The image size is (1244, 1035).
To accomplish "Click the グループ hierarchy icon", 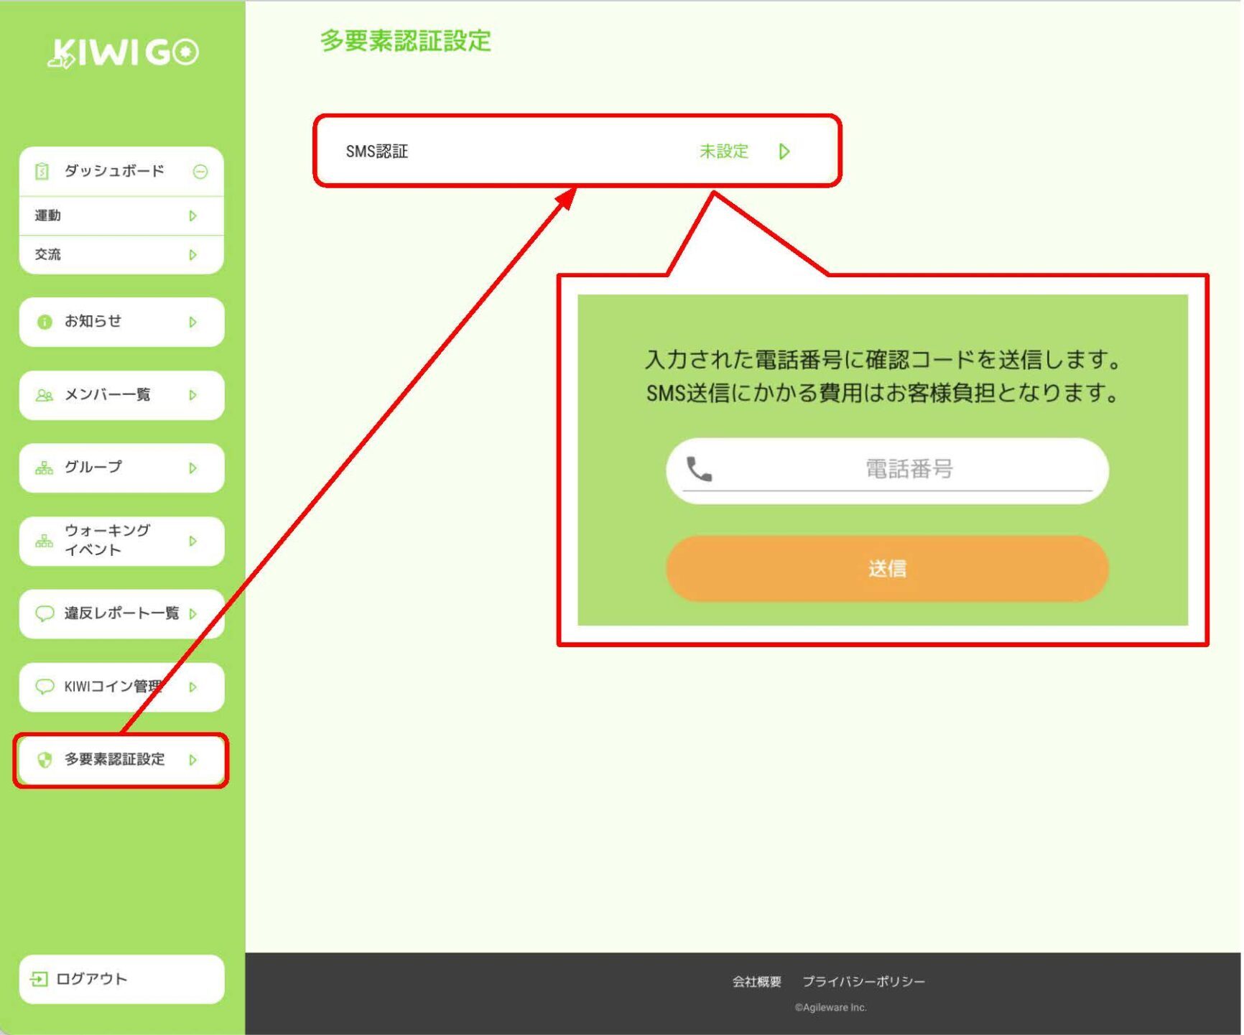I will [x=45, y=468].
